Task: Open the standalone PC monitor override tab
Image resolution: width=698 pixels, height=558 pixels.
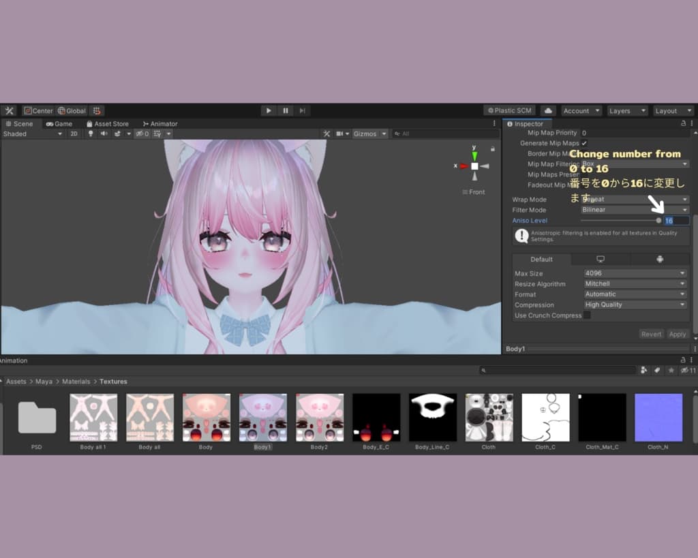Action: pyautogui.click(x=601, y=260)
